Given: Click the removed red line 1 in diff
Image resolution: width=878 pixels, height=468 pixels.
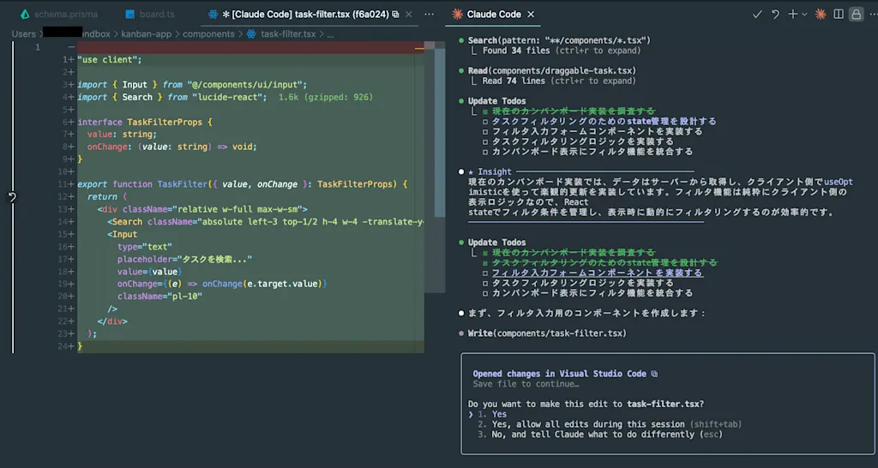Looking at the screenshot, I should [x=250, y=47].
